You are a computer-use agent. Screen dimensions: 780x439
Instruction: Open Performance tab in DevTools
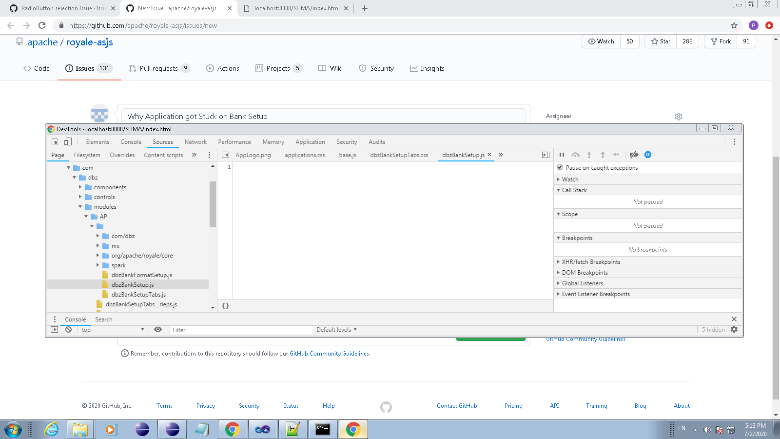[x=234, y=142]
